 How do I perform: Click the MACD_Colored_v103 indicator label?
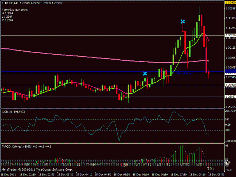[x=26, y=146]
